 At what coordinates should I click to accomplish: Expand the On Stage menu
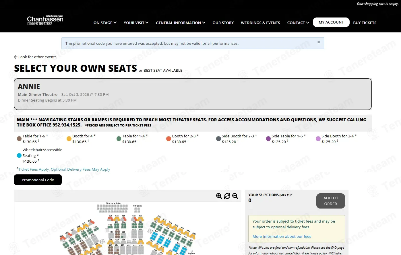[105, 23]
